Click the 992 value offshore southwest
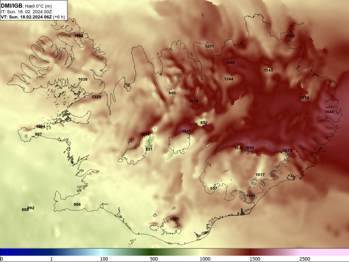 click(31, 208)
